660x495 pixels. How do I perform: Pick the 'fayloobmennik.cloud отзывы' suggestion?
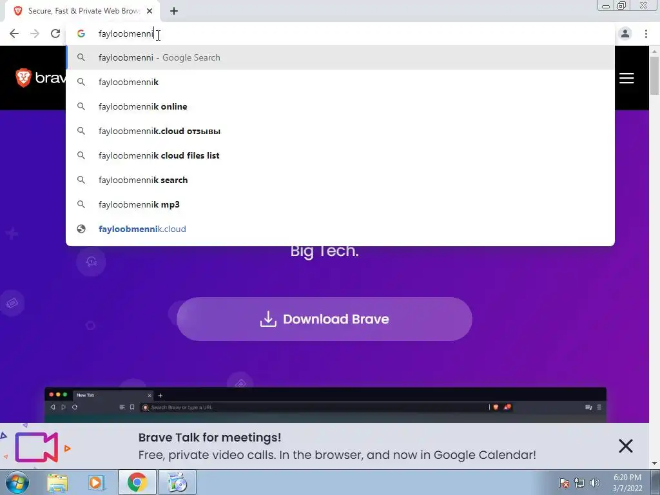(340, 131)
